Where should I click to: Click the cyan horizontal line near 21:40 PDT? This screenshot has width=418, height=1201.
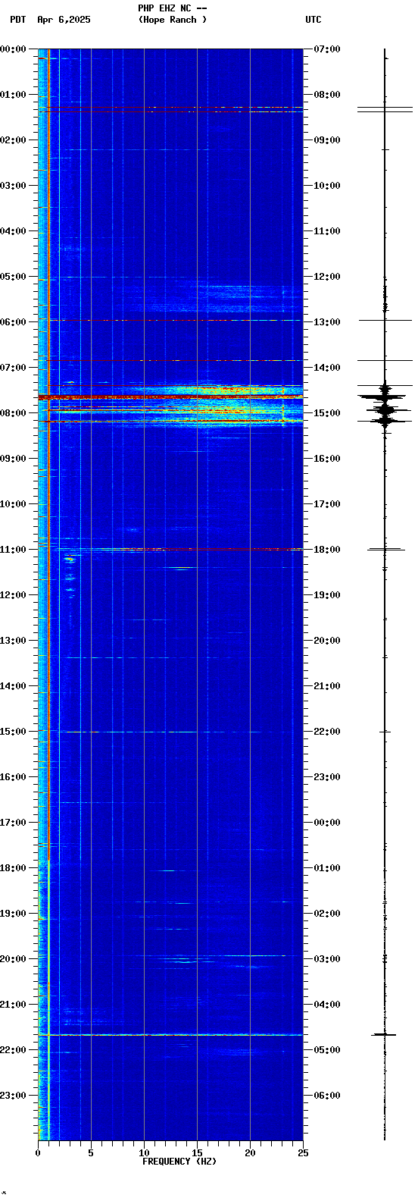click(170, 1034)
